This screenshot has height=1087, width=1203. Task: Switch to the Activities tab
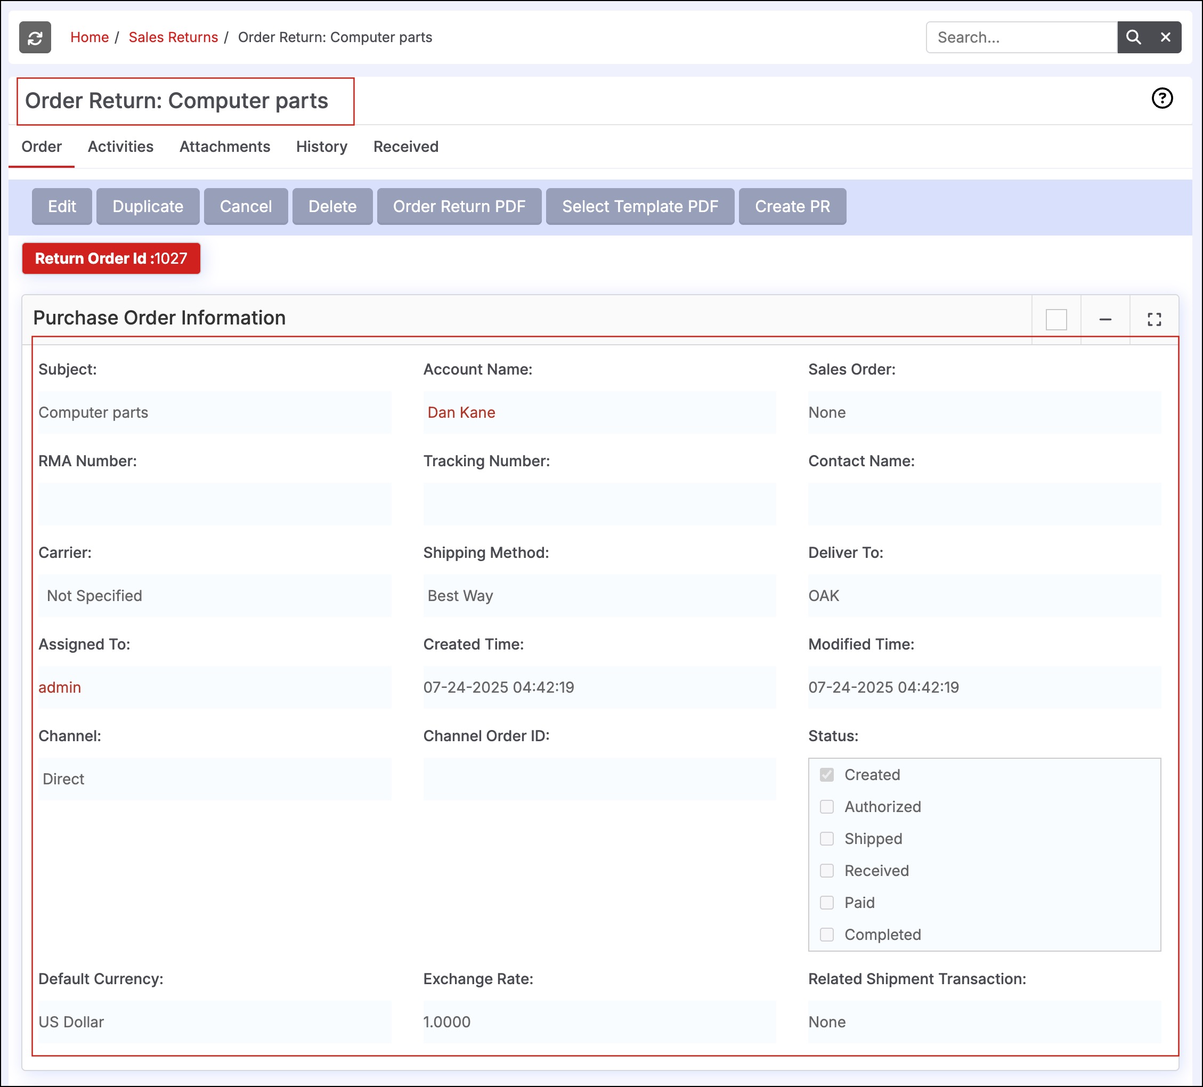tap(120, 147)
